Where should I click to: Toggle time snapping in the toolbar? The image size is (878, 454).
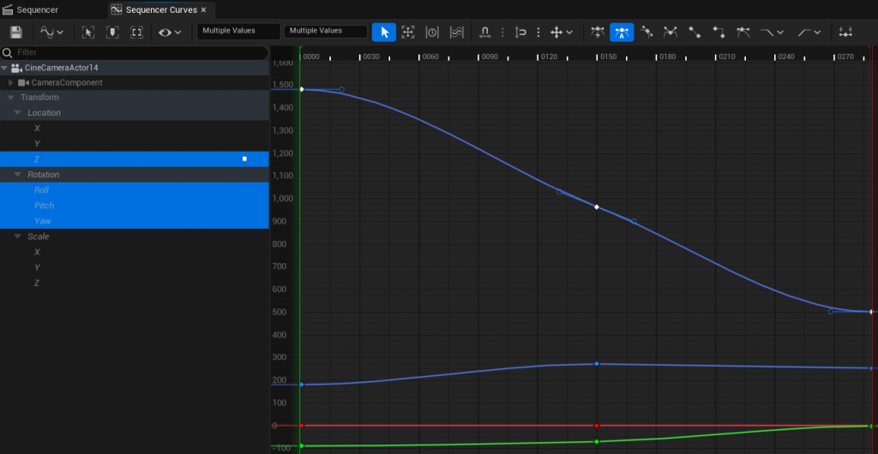484,32
